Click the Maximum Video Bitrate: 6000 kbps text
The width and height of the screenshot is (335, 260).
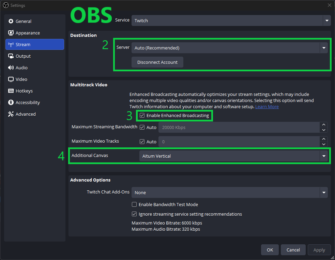(x=167, y=223)
